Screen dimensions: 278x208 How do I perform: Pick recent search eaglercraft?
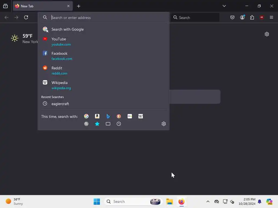click(103, 104)
